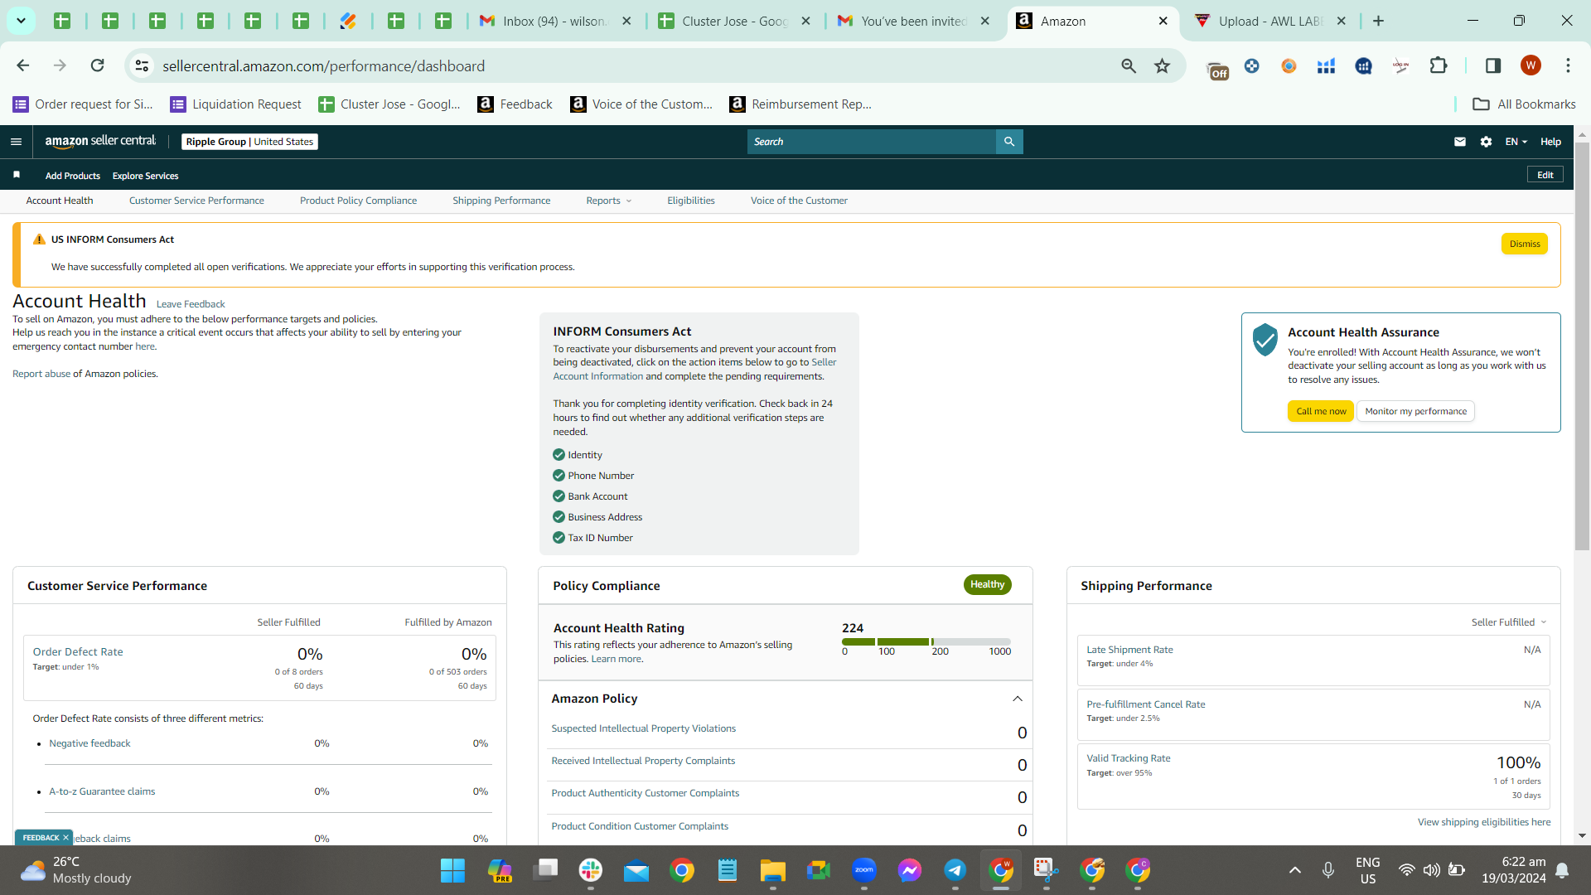The width and height of the screenshot is (1591, 895).
Task: Click the browser zoom magnifier icon in address bar
Action: [1129, 65]
